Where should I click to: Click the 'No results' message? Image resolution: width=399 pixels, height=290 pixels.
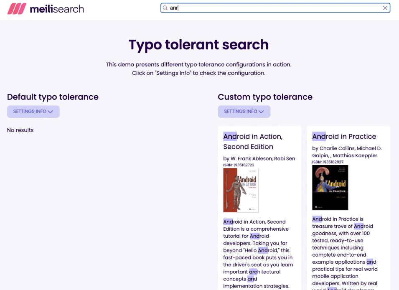pyautogui.click(x=20, y=130)
